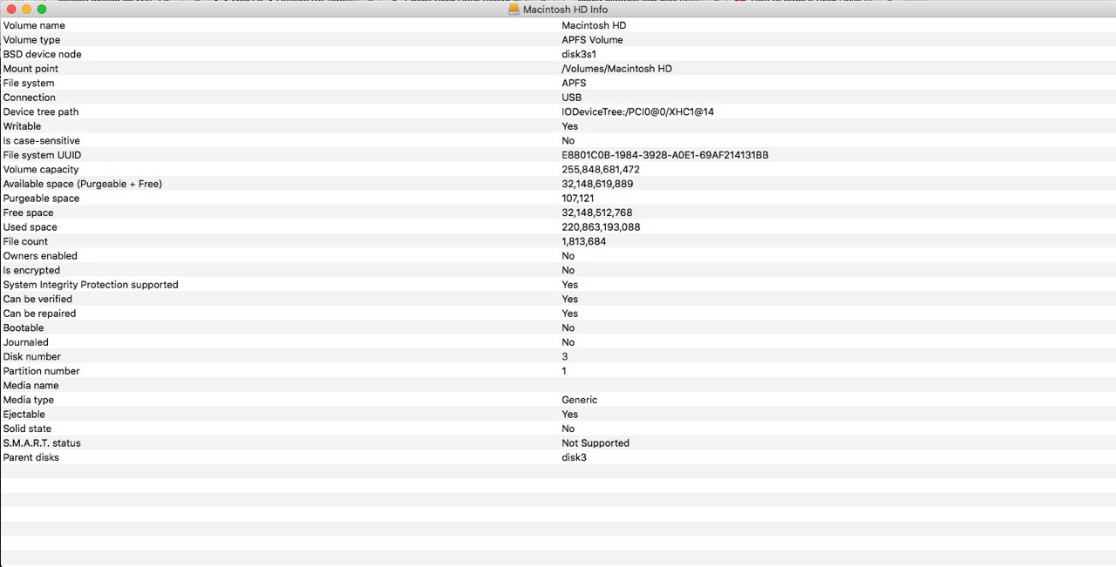Click the "Journaled" label

pyautogui.click(x=26, y=342)
